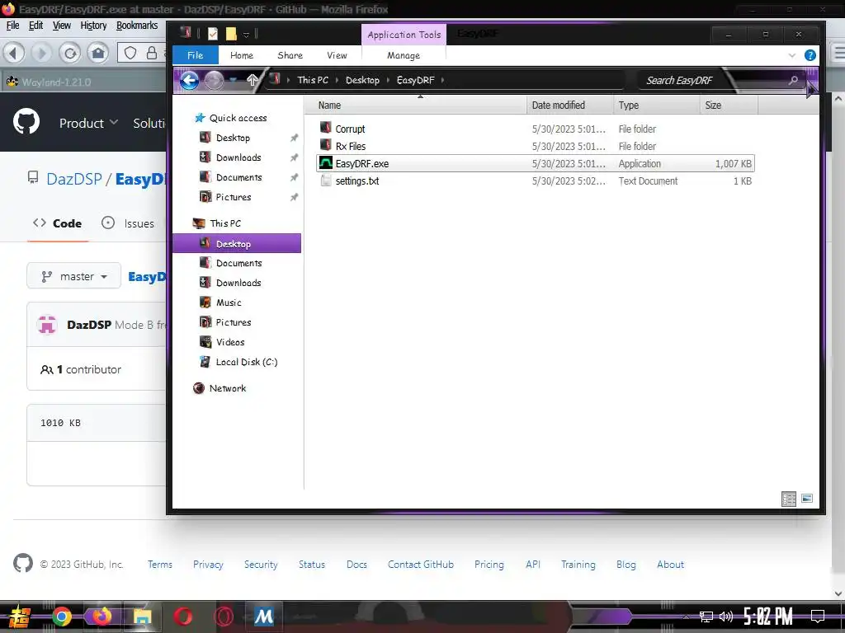Switch to the Home ribbon tab
The width and height of the screenshot is (845, 633).
pyautogui.click(x=242, y=55)
